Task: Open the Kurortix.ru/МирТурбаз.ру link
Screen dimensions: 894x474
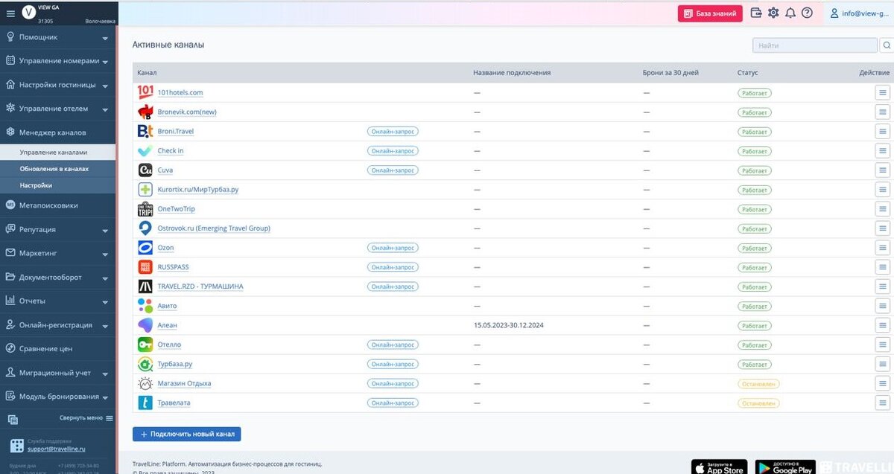Action: coord(197,190)
